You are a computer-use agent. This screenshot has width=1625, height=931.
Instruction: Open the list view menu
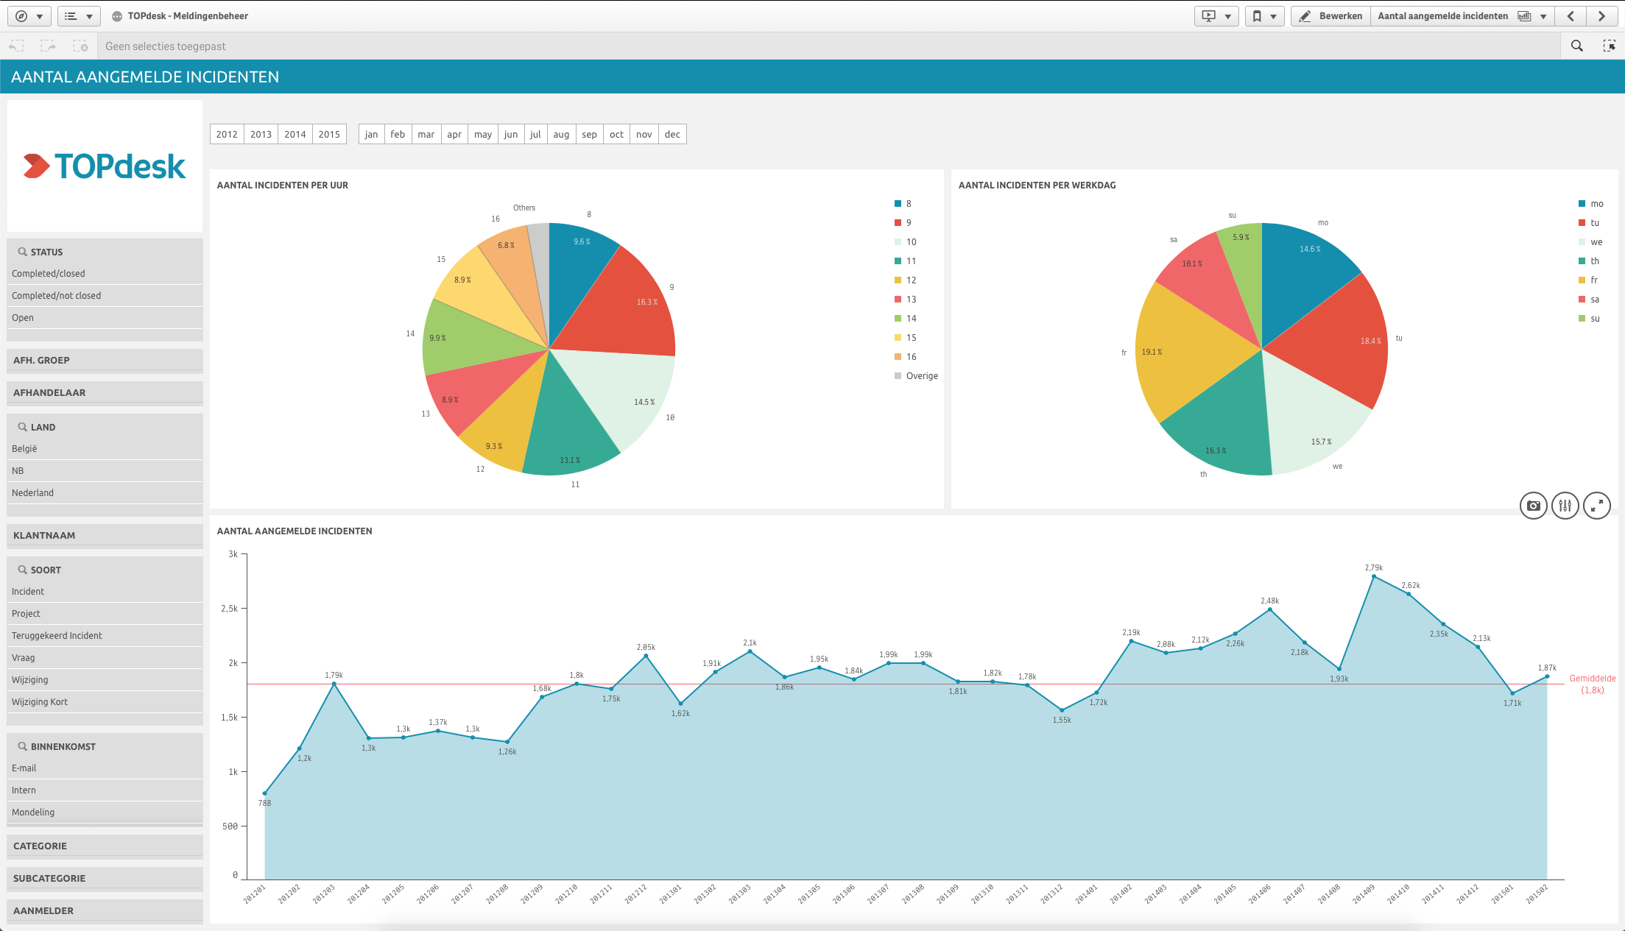(79, 16)
